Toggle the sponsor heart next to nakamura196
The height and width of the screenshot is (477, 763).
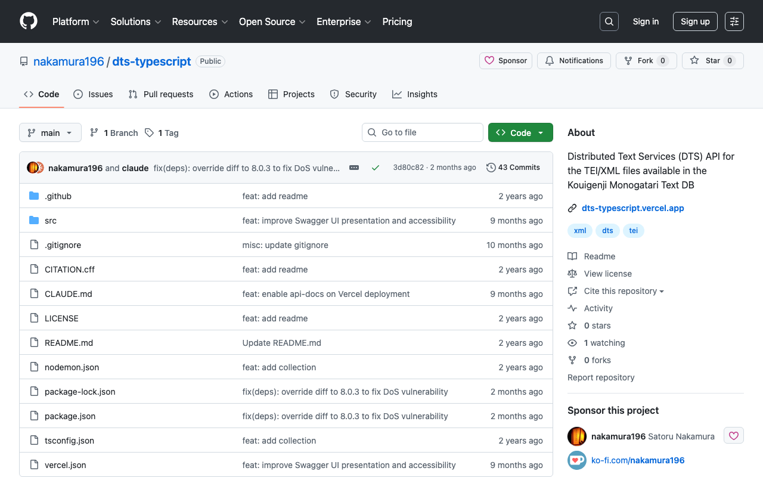point(734,435)
